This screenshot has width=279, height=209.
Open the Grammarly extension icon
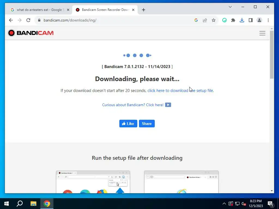coord(225,20)
